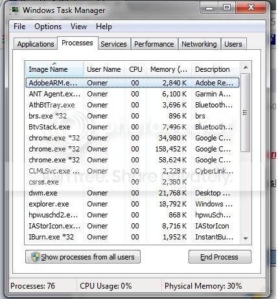Select the Processes tab
Image resolution: width=278 pixels, height=299 pixels.
(77, 43)
